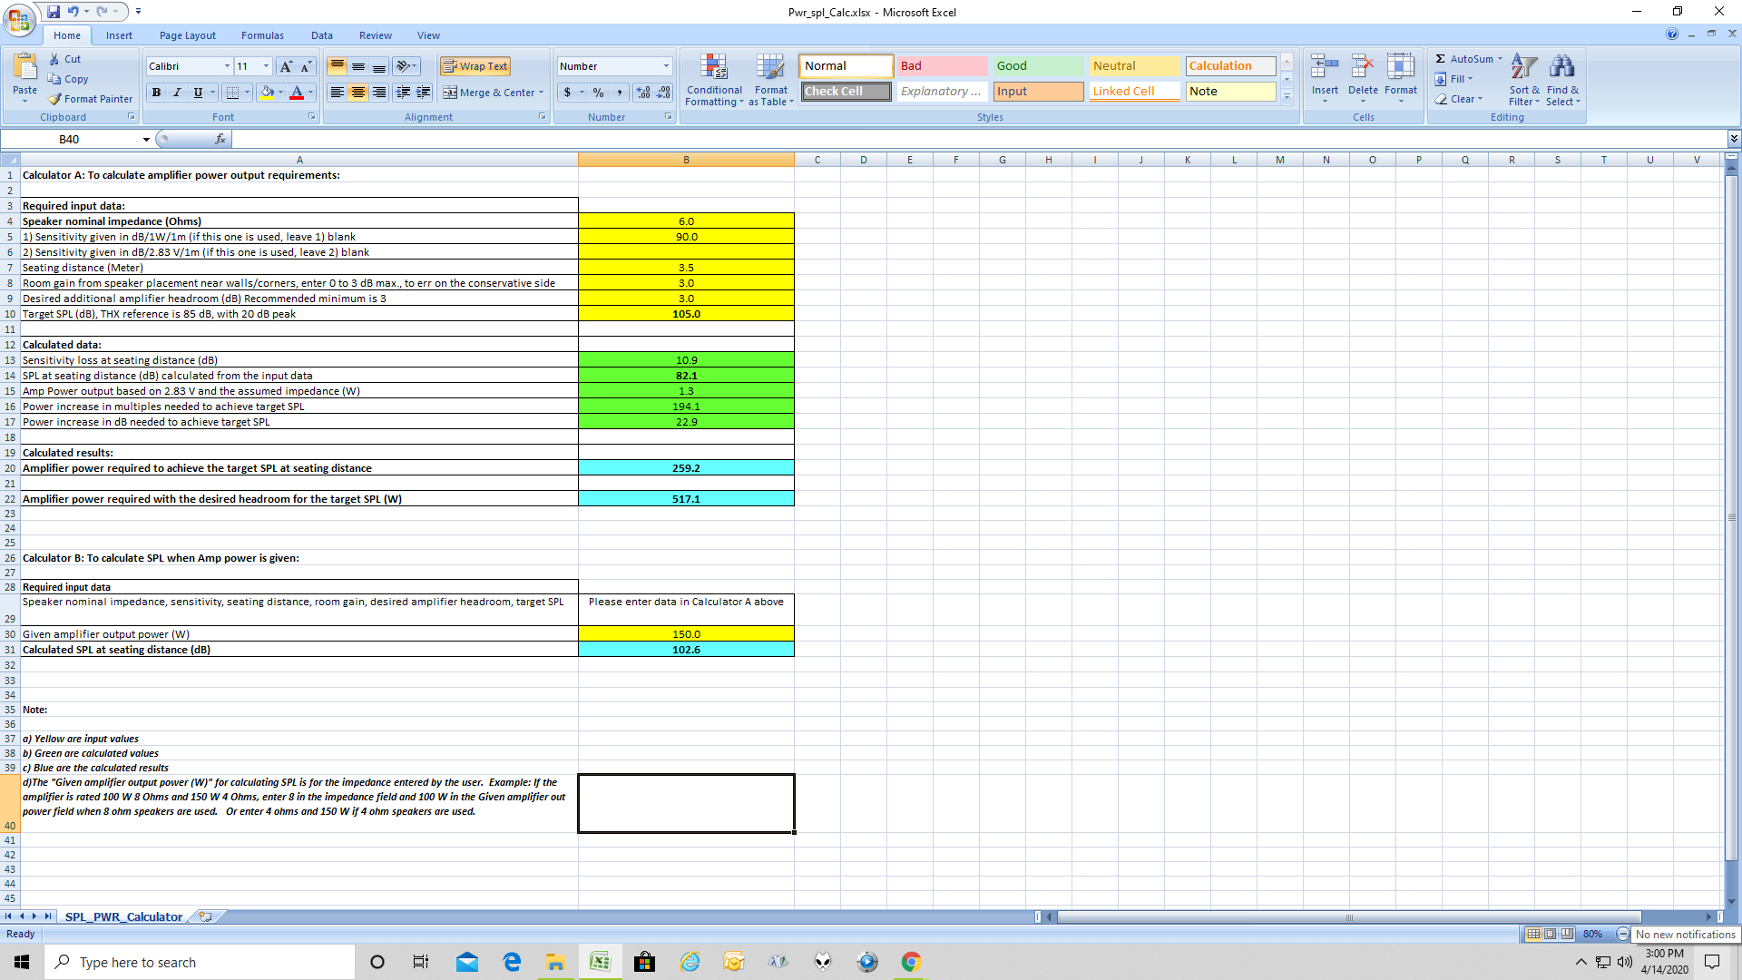This screenshot has height=980, width=1742.
Task: Apply Comma Style format
Action: click(x=620, y=93)
